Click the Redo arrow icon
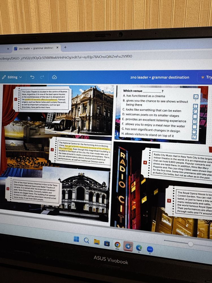 coord(42,77)
